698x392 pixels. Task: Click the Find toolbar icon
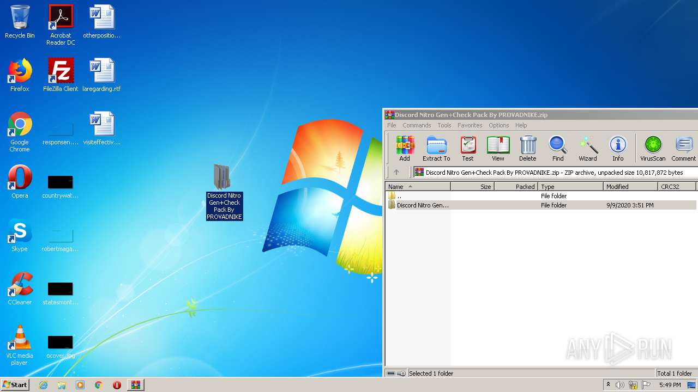coord(558,149)
